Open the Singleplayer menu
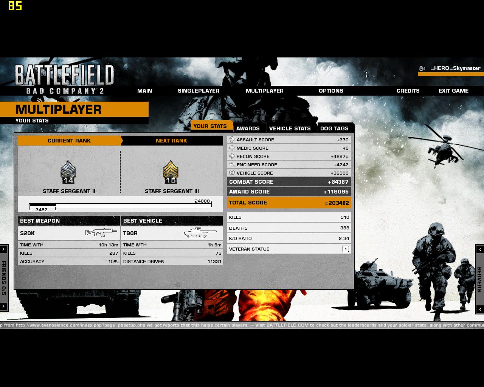Image resolution: width=484 pixels, height=387 pixels. tap(199, 91)
